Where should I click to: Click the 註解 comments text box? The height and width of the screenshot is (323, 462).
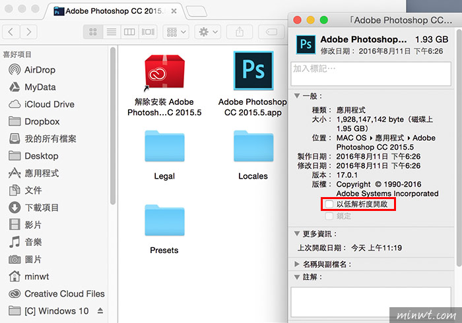point(371,302)
